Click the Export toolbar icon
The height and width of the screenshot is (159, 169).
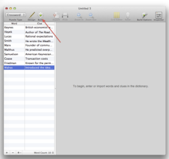coord(56,15)
